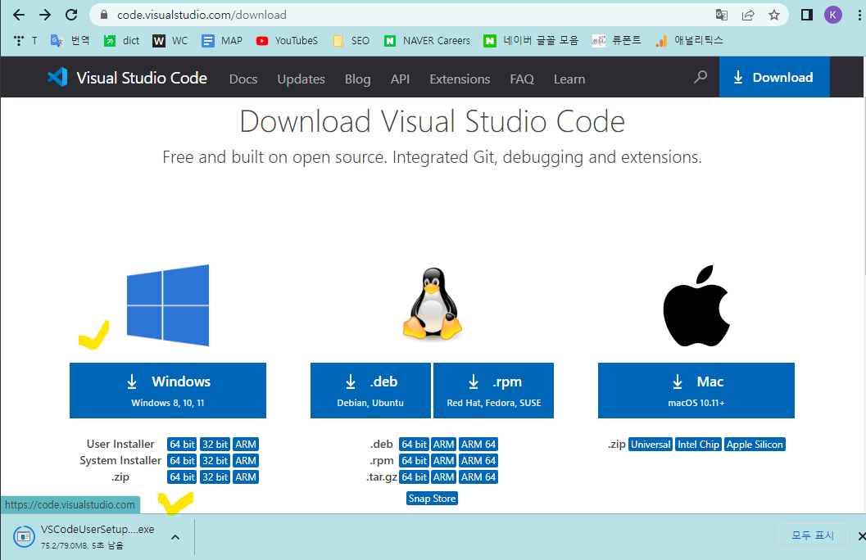The image size is (866, 560).
Task: Select Linux .deb ARM 64
Action: coord(478,444)
